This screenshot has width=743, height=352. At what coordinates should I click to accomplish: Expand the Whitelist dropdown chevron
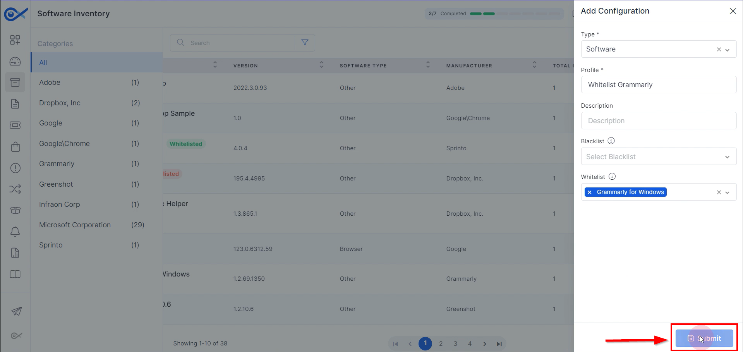(x=728, y=192)
